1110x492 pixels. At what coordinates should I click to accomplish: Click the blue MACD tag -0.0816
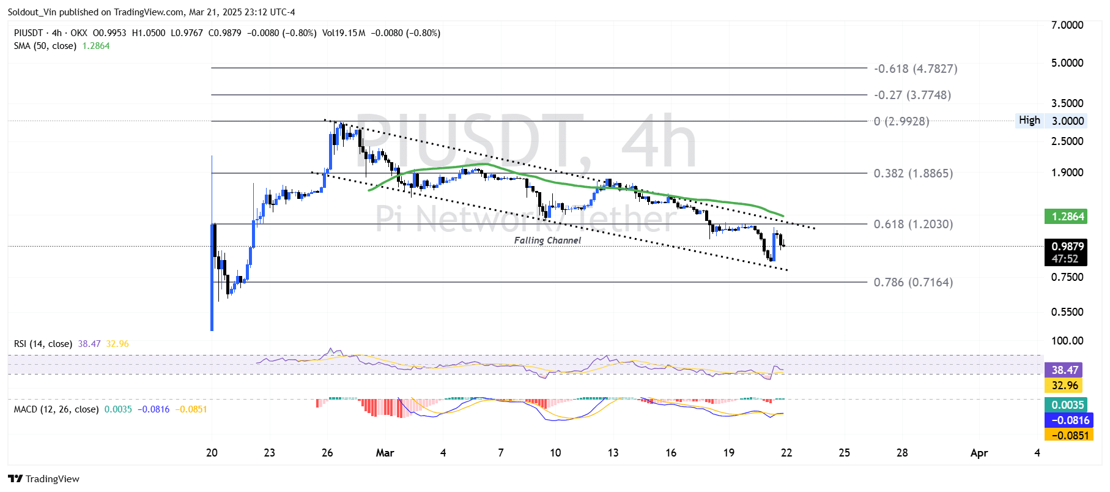pyautogui.click(x=1070, y=420)
